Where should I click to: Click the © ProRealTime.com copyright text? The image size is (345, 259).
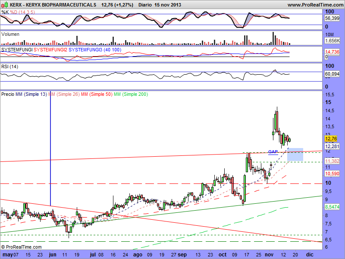pyautogui.click(x=21, y=247)
